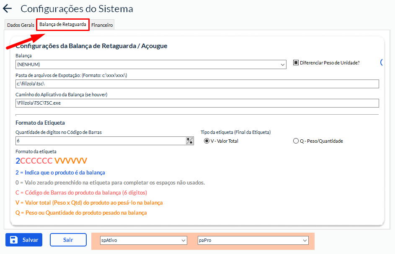Click the export folder path field
Image resolution: width=395 pixels, height=254 pixels.
point(197,84)
